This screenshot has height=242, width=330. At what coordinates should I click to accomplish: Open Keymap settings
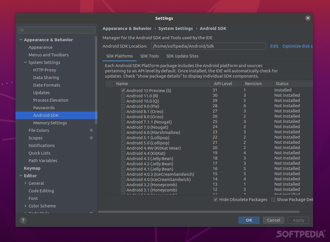click(32, 168)
